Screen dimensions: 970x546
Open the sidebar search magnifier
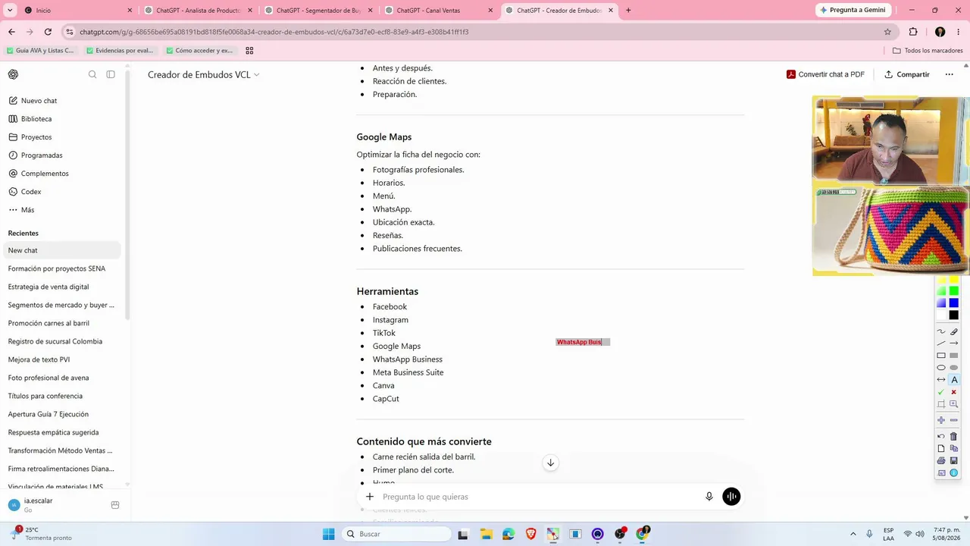(x=92, y=74)
